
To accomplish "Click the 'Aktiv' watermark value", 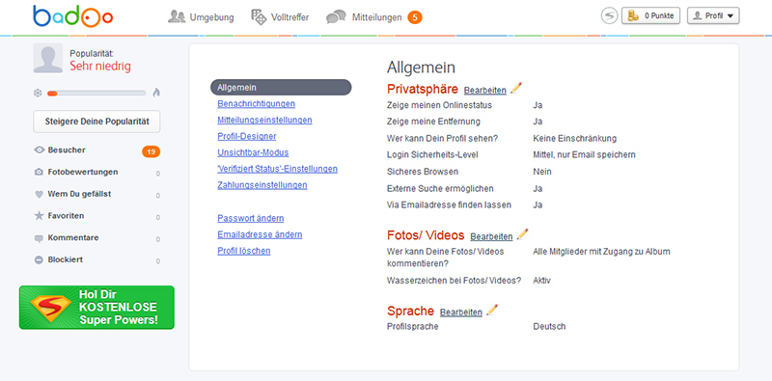I will coord(541,281).
